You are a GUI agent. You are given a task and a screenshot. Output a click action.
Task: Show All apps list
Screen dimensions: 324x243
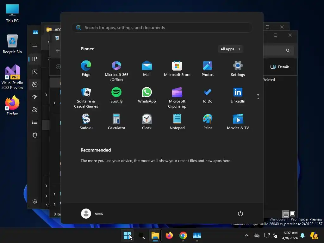coord(230,49)
